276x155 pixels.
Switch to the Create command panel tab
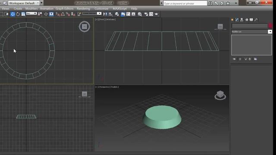tap(232, 20)
